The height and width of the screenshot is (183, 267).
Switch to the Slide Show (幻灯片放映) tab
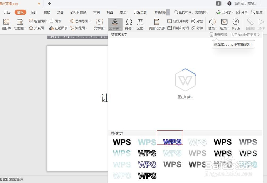78,12
